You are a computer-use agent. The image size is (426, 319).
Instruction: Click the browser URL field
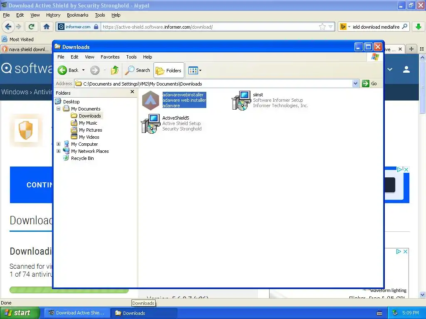pos(209,27)
